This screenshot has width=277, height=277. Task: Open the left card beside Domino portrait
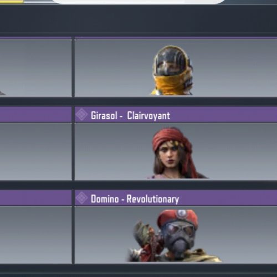pos(35,235)
